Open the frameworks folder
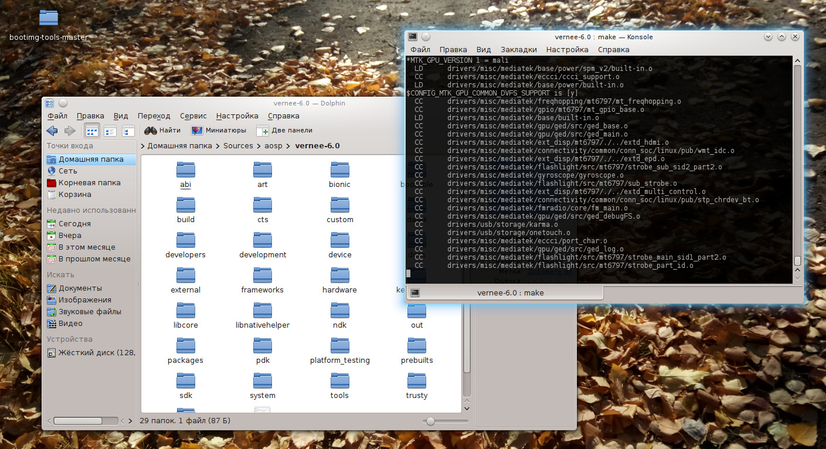This screenshot has height=449, width=826. coord(262,276)
